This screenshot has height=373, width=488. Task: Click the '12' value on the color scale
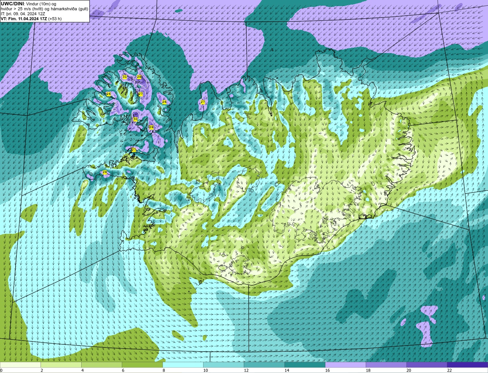coord(246,370)
